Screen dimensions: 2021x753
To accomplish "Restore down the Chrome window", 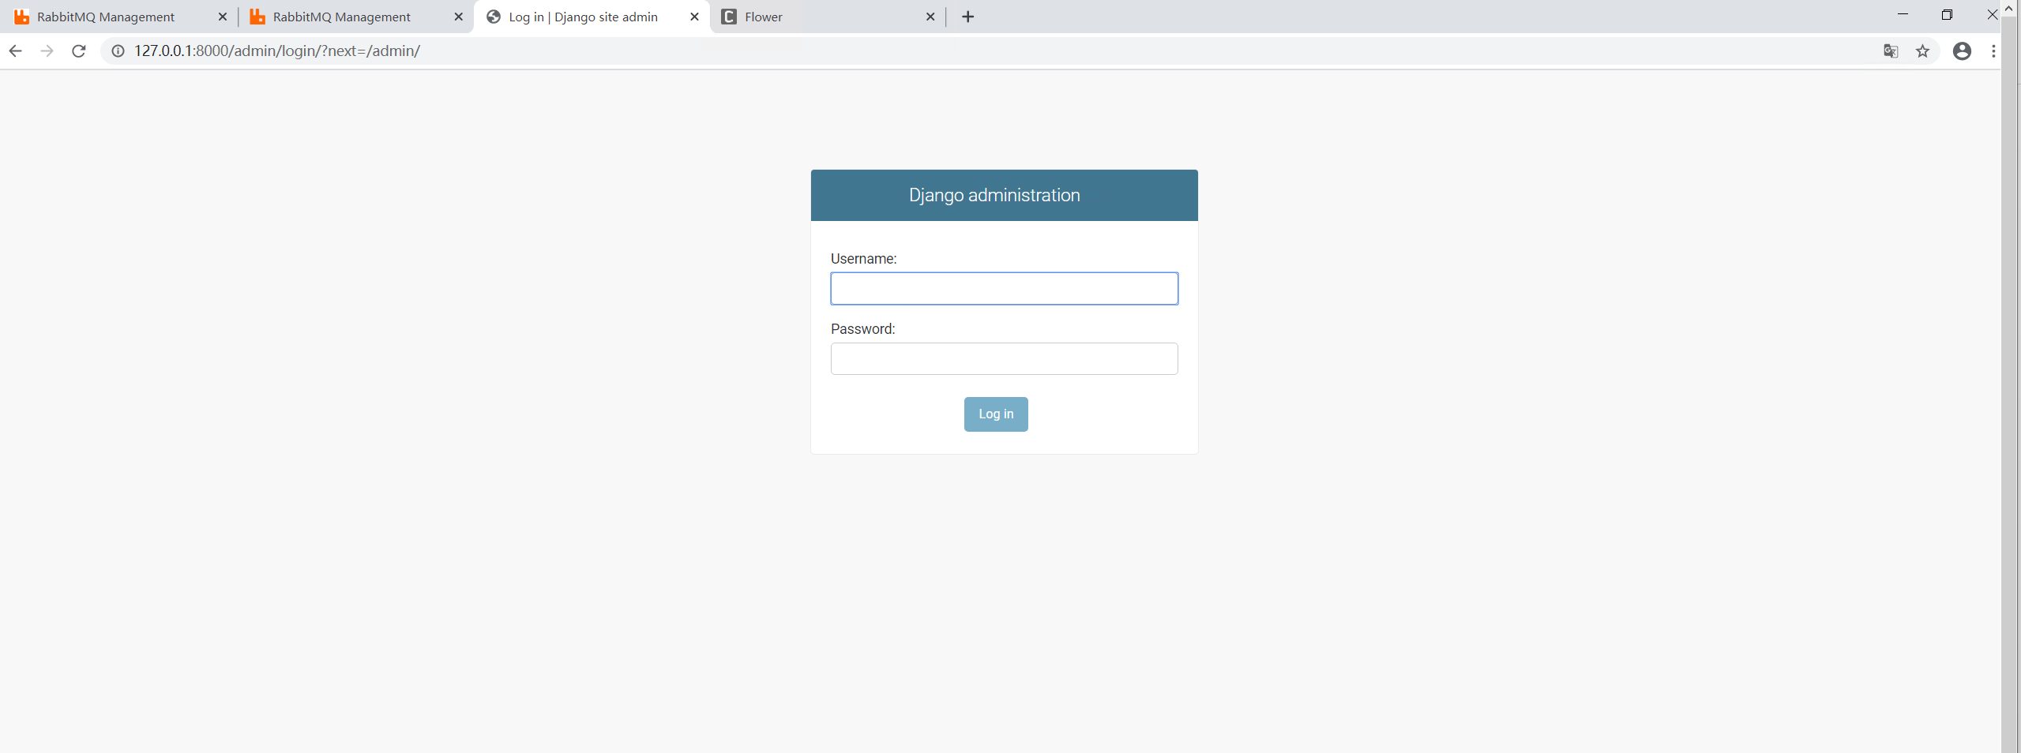I will [x=1947, y=15].
